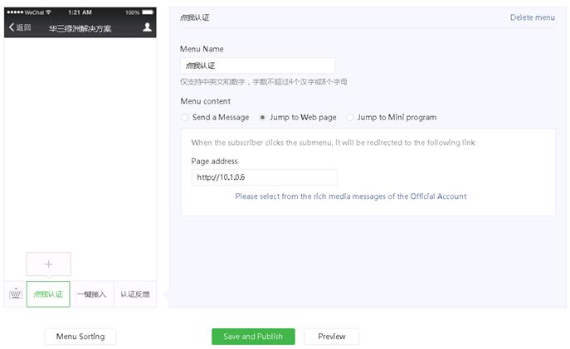Screen dimensions: 570x349
Task: Focus the Menu Name input field
Action: coord(257,65)
